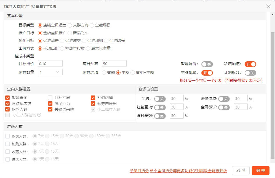The image size is (275, 178).
Task: Toggle the 资源位溢价 switch
Action: click(x=224, y=99)
